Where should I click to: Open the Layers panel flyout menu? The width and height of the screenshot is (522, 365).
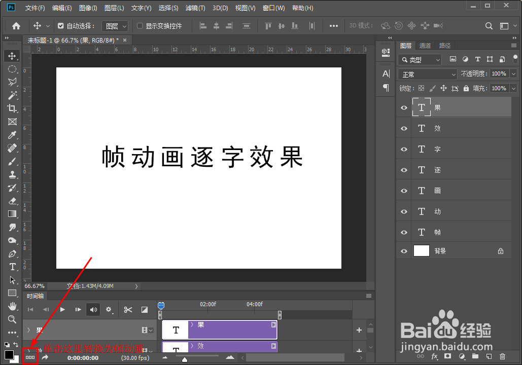tap(514, 46)
